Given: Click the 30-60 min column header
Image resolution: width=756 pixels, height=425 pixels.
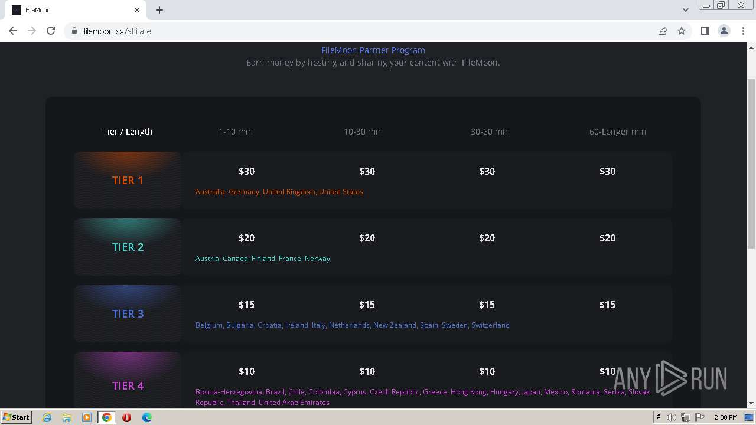Looking at the screenshot, I should coord(490,132).
